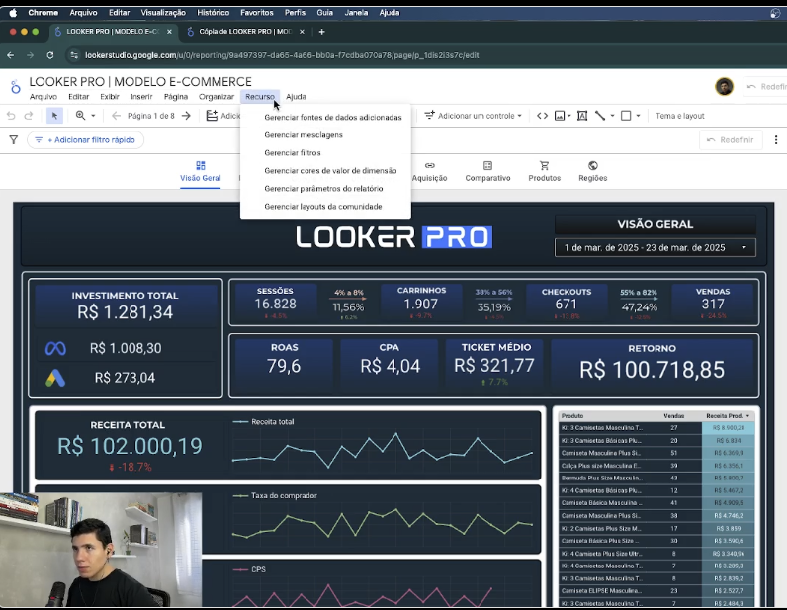
Task: Open the Página menu
Action: (176, 97)
